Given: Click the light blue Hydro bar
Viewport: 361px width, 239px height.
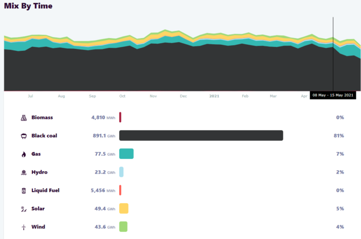Looking at the screenshot, I should click(121, 172).
